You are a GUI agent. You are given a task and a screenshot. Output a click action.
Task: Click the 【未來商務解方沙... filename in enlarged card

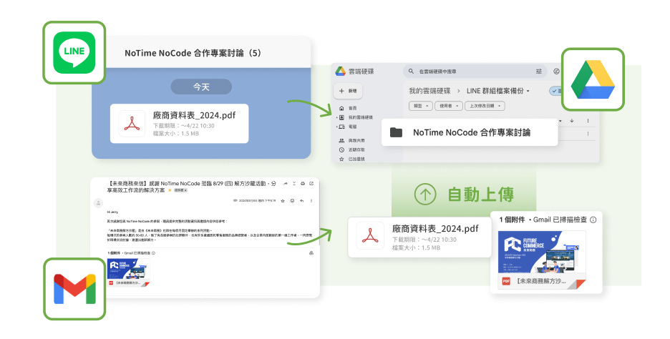[541, 281]
